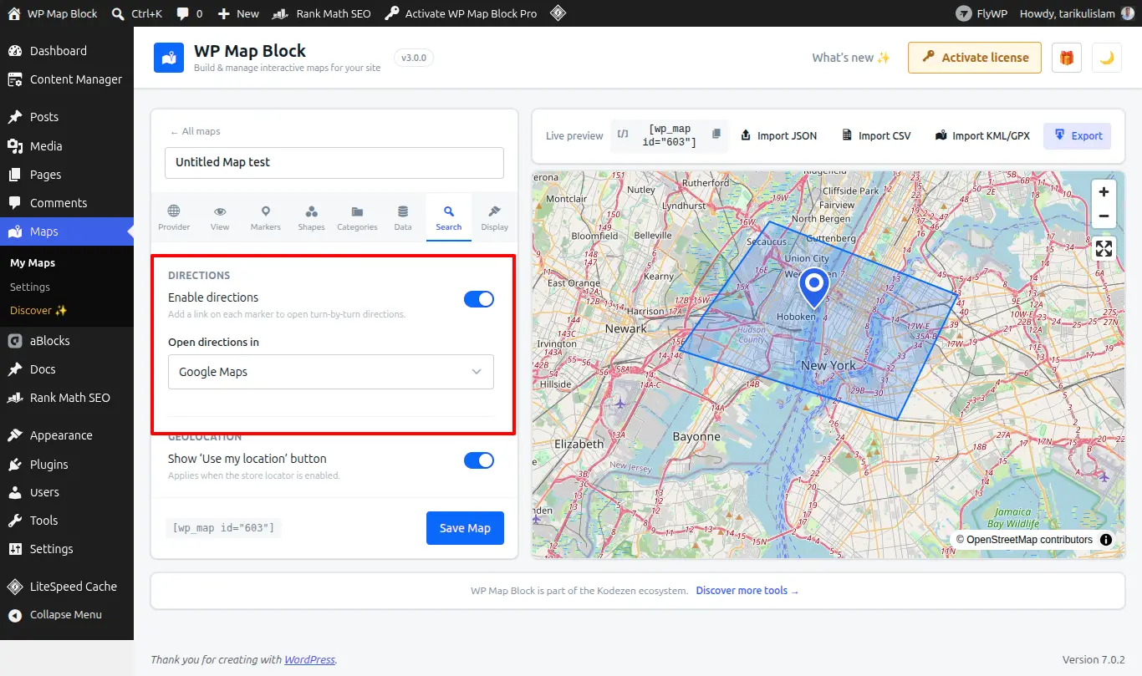Open the Discover submenu item
The width and height of the screenshot is (1142, 676).
tap(38, 311)
